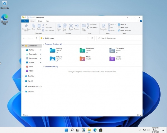Image resolution: width=167 pixels, height=133 pixels.
Task: Open Microsoft Store from taskbar
Action: pyautogui.click(x=101, y=130)
